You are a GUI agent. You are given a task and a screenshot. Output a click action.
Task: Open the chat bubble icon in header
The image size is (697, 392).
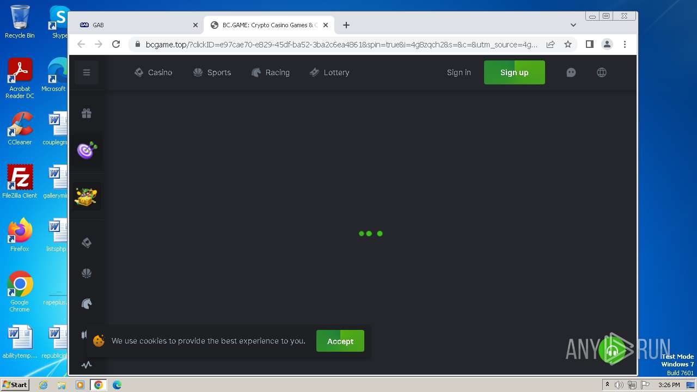coord(571,72)
